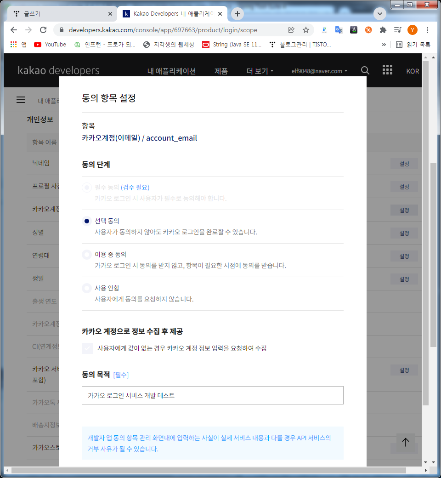Reload the page with refresh icon
Viewport: 441px width, 478px height.
coord(43,30)
